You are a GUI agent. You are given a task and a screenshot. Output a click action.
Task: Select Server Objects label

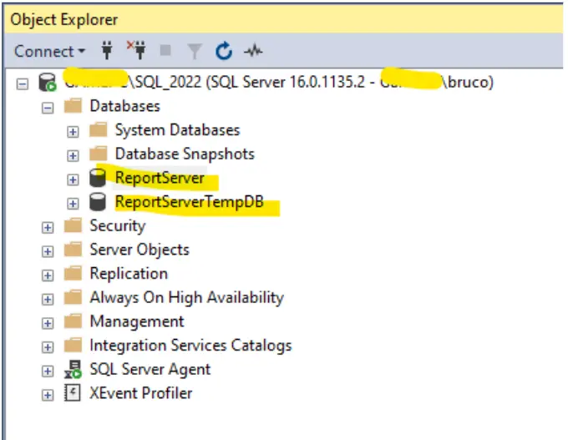tap(139, 250)
